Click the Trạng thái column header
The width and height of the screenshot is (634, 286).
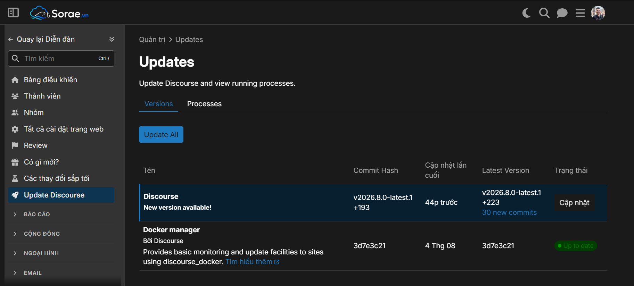click(x=571, y=170)
